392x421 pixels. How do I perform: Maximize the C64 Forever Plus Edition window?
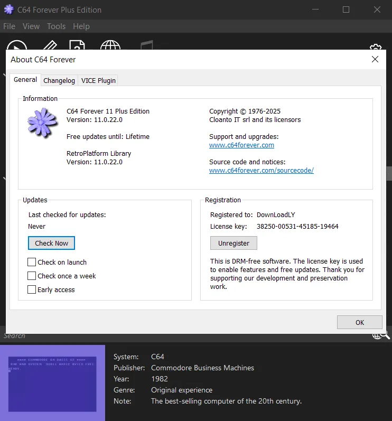coord(346,10)
